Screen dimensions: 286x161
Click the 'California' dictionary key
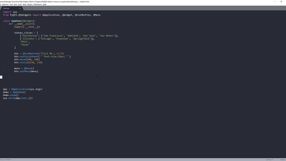pos(30,36)
